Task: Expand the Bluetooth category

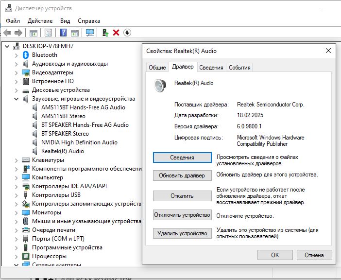Action: pos(17,55)
